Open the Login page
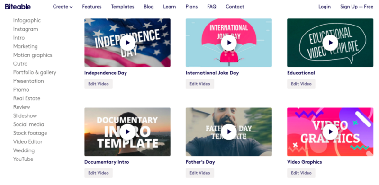379x185 pixels. [x=325, y=7]
